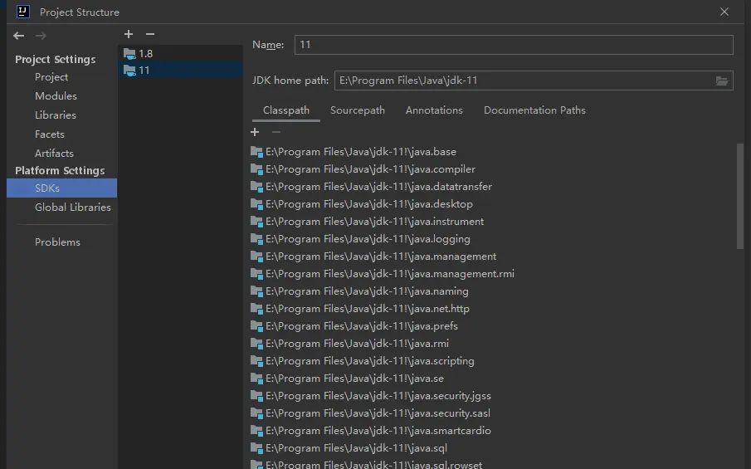Image resolution: width=751 pixels, height=469 pixels.
Task: Open Modules in Project Settings
Action: 56,96
